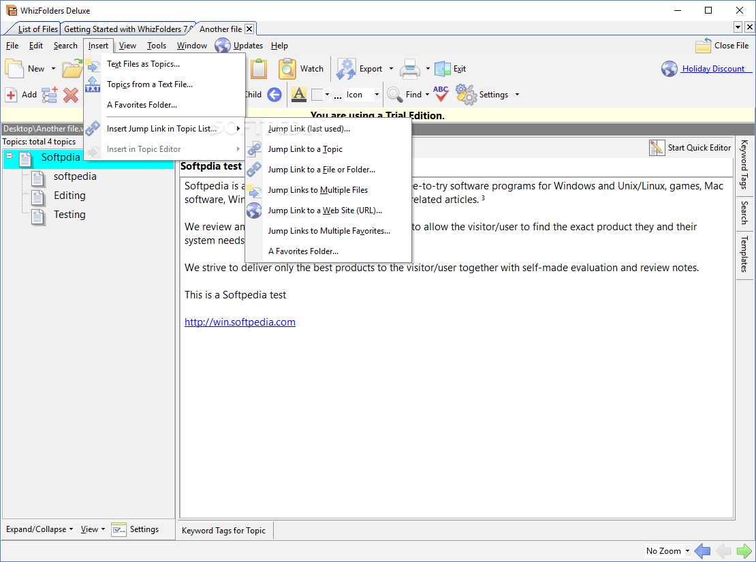Open the highlight color dropdown arrow
Viewport: 756px width, 562px height.
tap(328, 95)
